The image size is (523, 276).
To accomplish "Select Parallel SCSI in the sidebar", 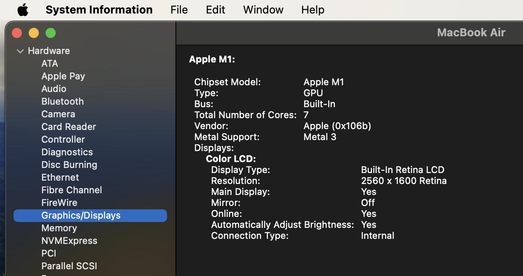I will point(69,266).
